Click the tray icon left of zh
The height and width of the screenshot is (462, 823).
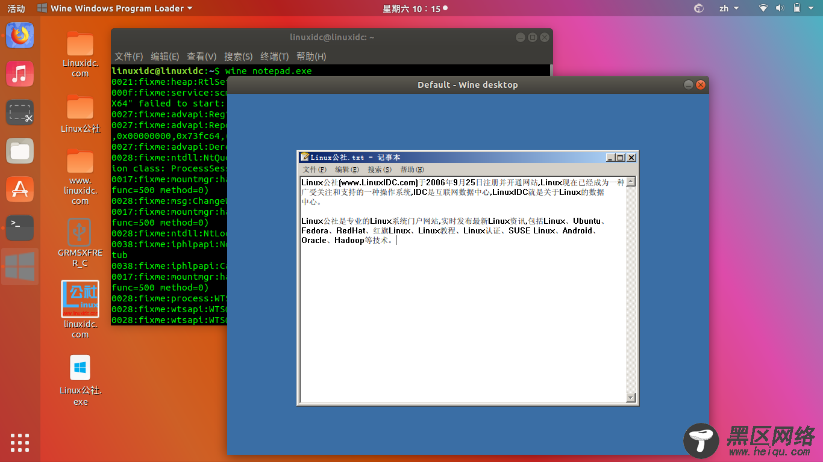click(699, 8)
